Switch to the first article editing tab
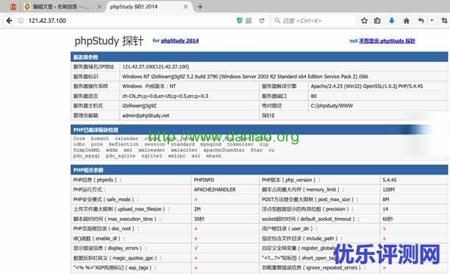450x274 pixels. [61, 7]
